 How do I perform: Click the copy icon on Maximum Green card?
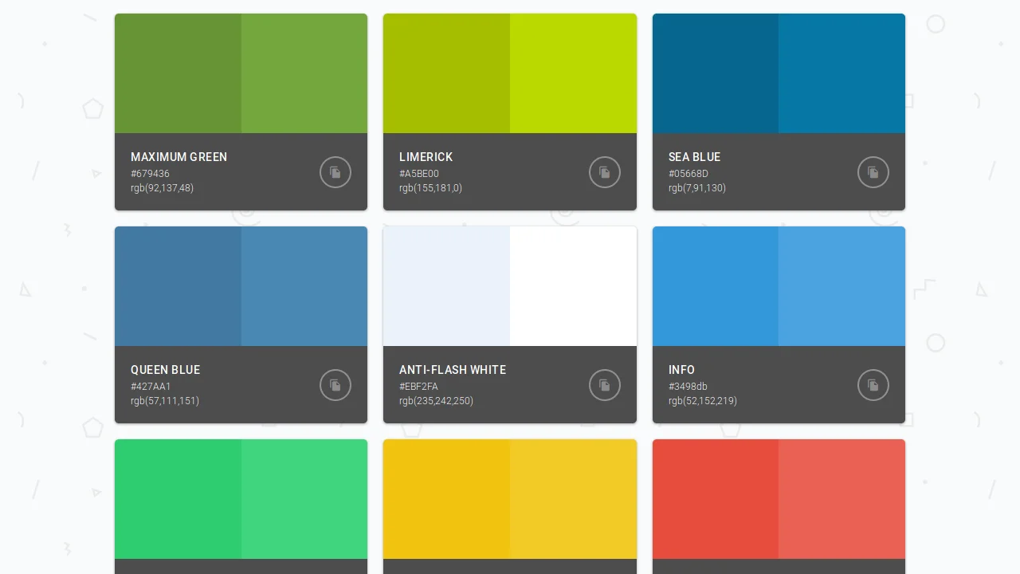coord(335,171)
